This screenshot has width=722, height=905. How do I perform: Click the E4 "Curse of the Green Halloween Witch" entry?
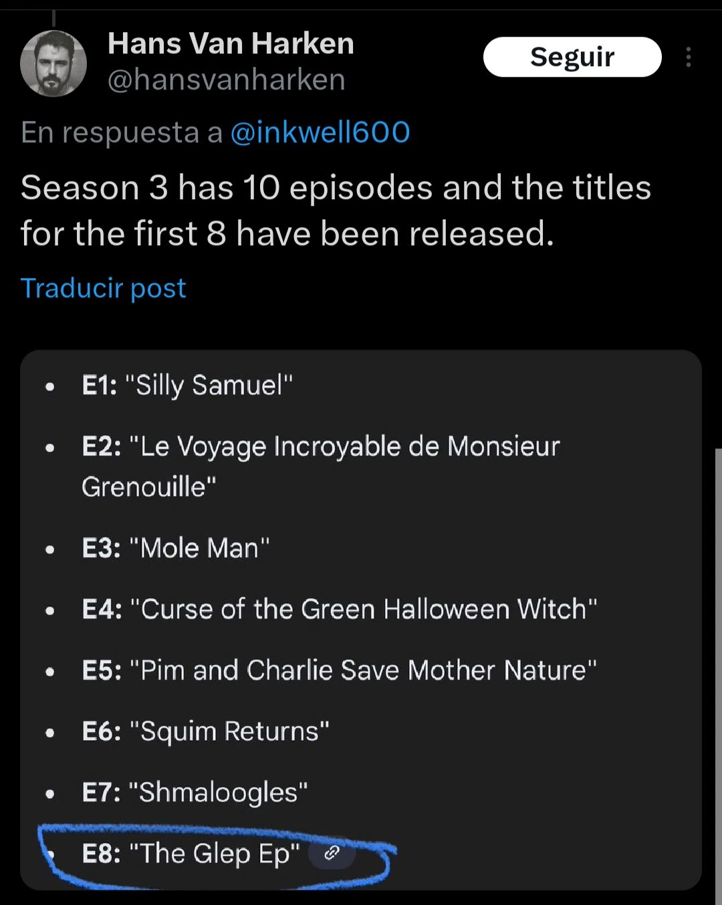339,610
